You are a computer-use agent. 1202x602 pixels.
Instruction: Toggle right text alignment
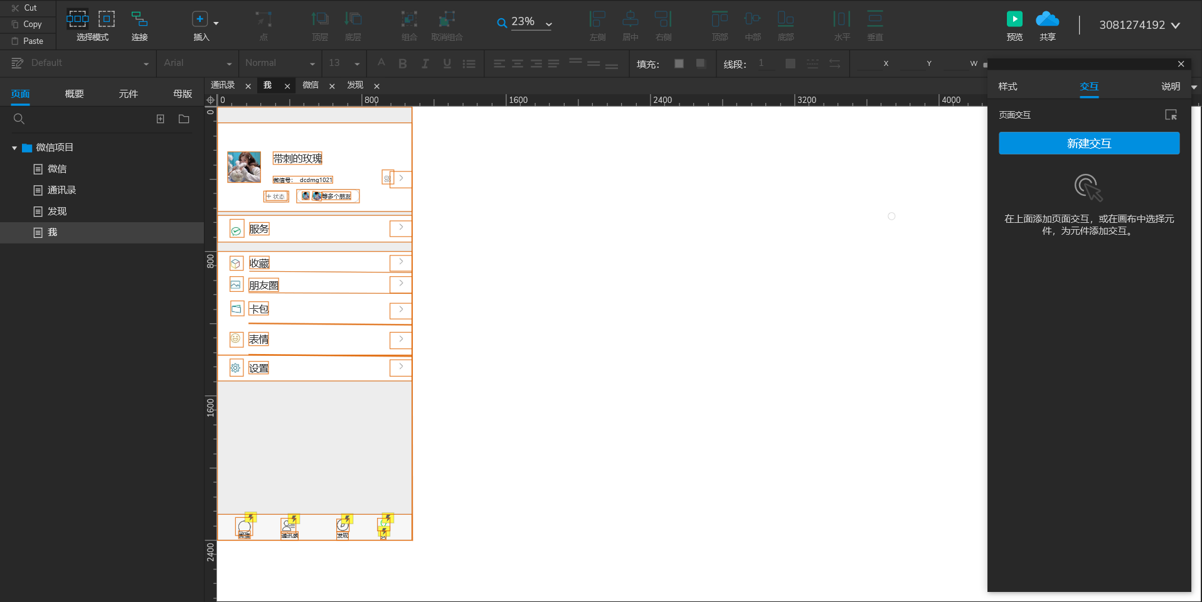(x=536, y=63)
